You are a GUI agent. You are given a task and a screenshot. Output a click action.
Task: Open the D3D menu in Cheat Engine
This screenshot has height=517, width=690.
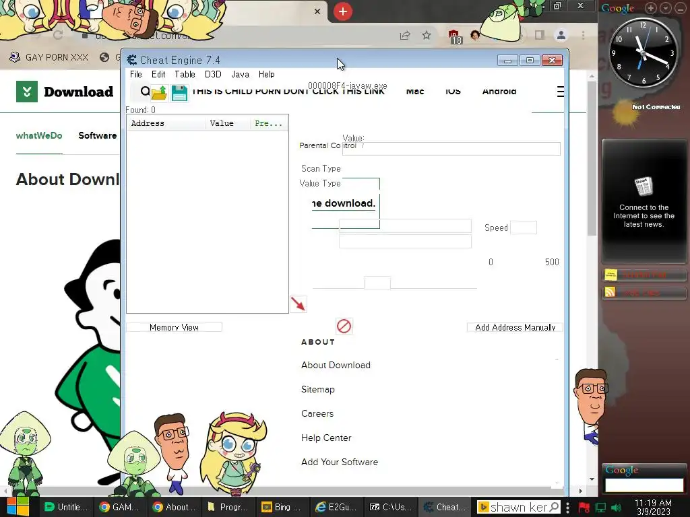coord(213,74)
